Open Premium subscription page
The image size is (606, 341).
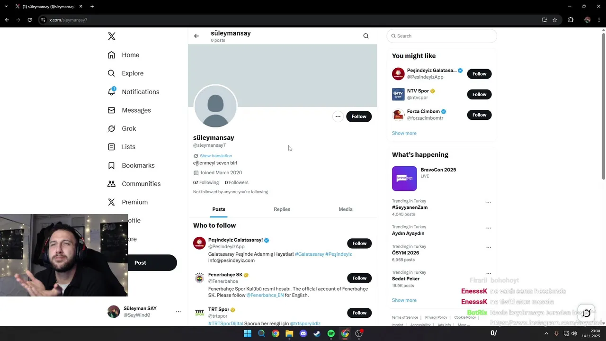coord(128,202)
